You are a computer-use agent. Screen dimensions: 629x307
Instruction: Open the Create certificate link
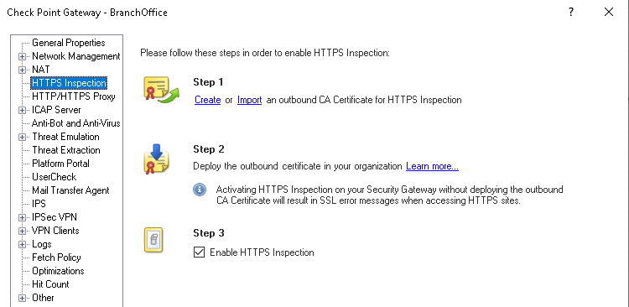207,100
